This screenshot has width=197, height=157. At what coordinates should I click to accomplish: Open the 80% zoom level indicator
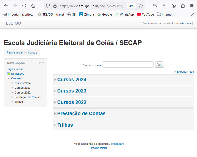pyautogui.click(x=131, y=6)
